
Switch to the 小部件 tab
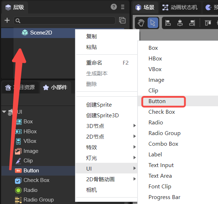pos(55,87)
